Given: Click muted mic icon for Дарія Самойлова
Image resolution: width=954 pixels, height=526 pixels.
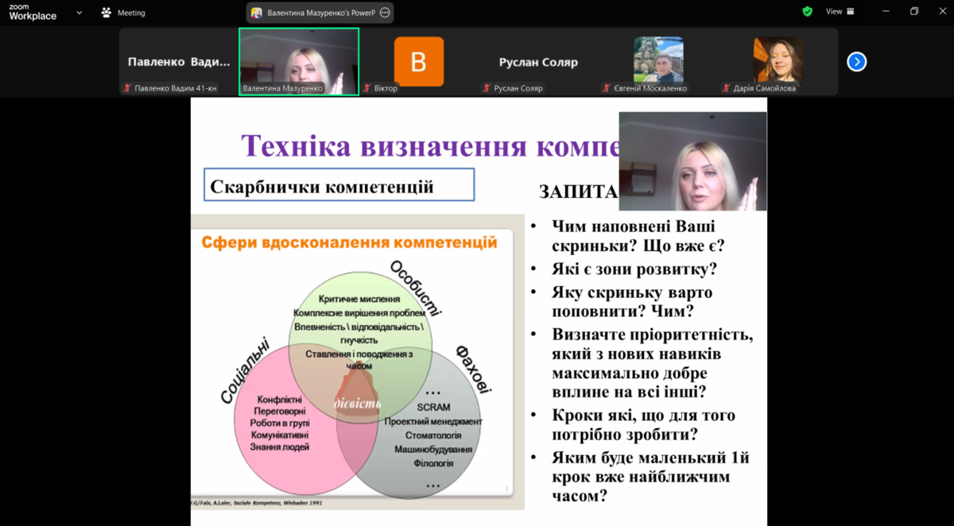Looking at the screenshot, I should [727, 88].
